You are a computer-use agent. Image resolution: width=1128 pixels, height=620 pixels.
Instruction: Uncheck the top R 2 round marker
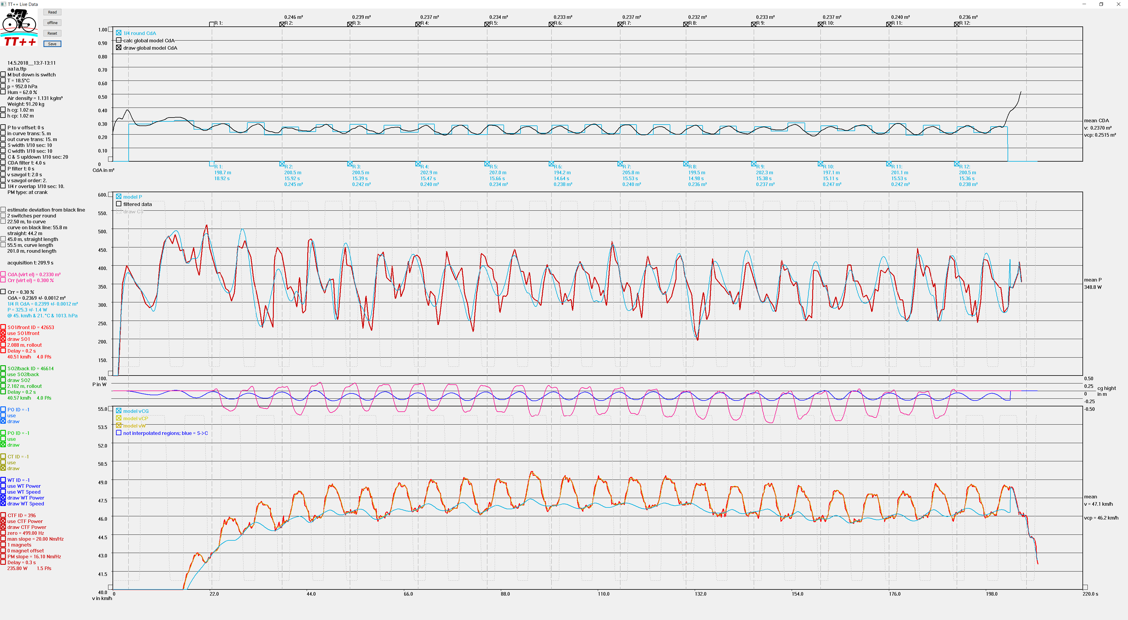282,24
